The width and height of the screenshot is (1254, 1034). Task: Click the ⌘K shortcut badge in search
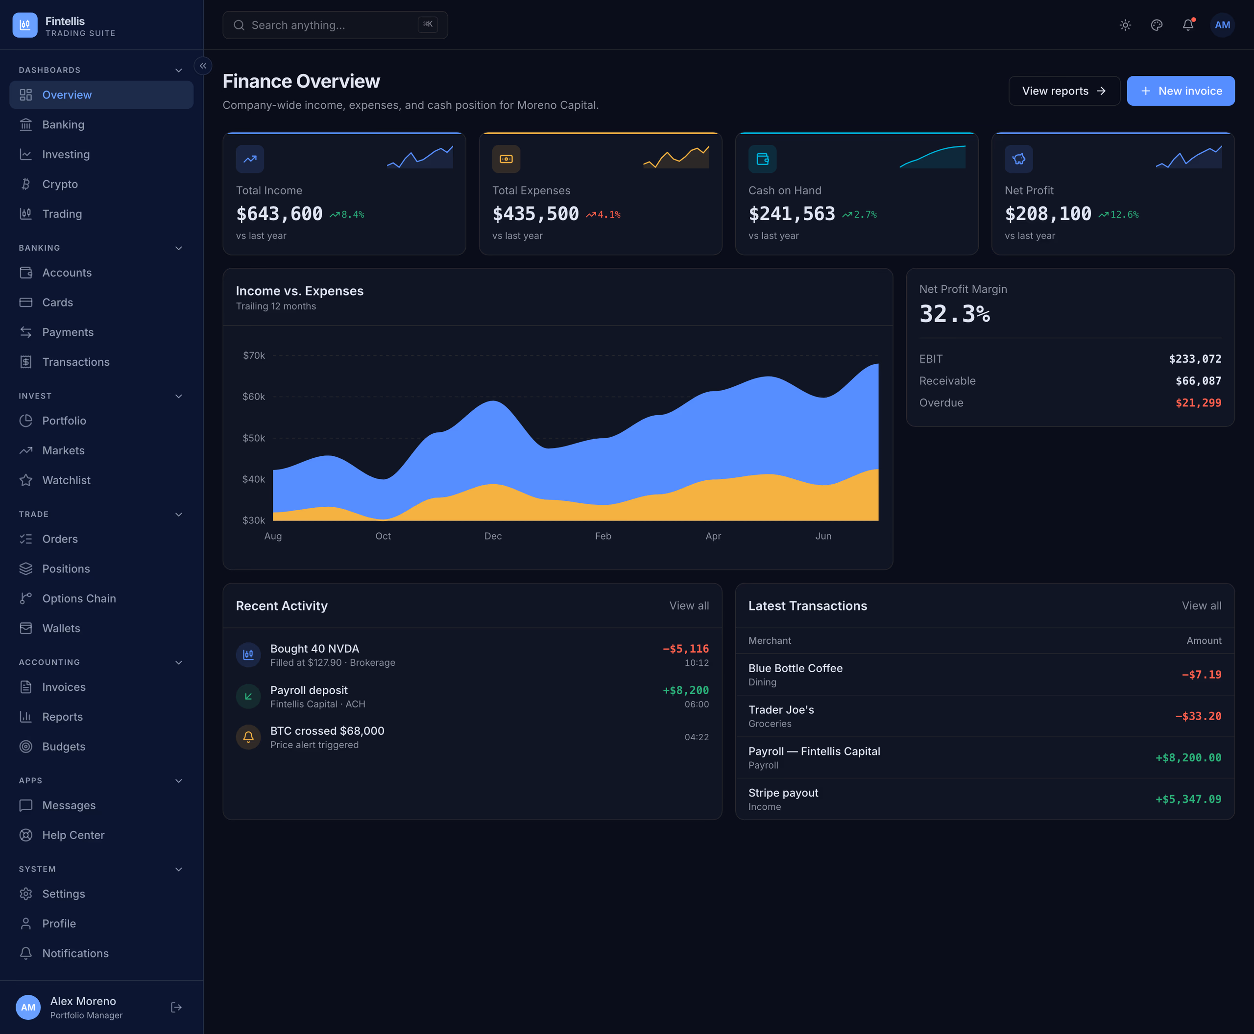coord(428,24)
